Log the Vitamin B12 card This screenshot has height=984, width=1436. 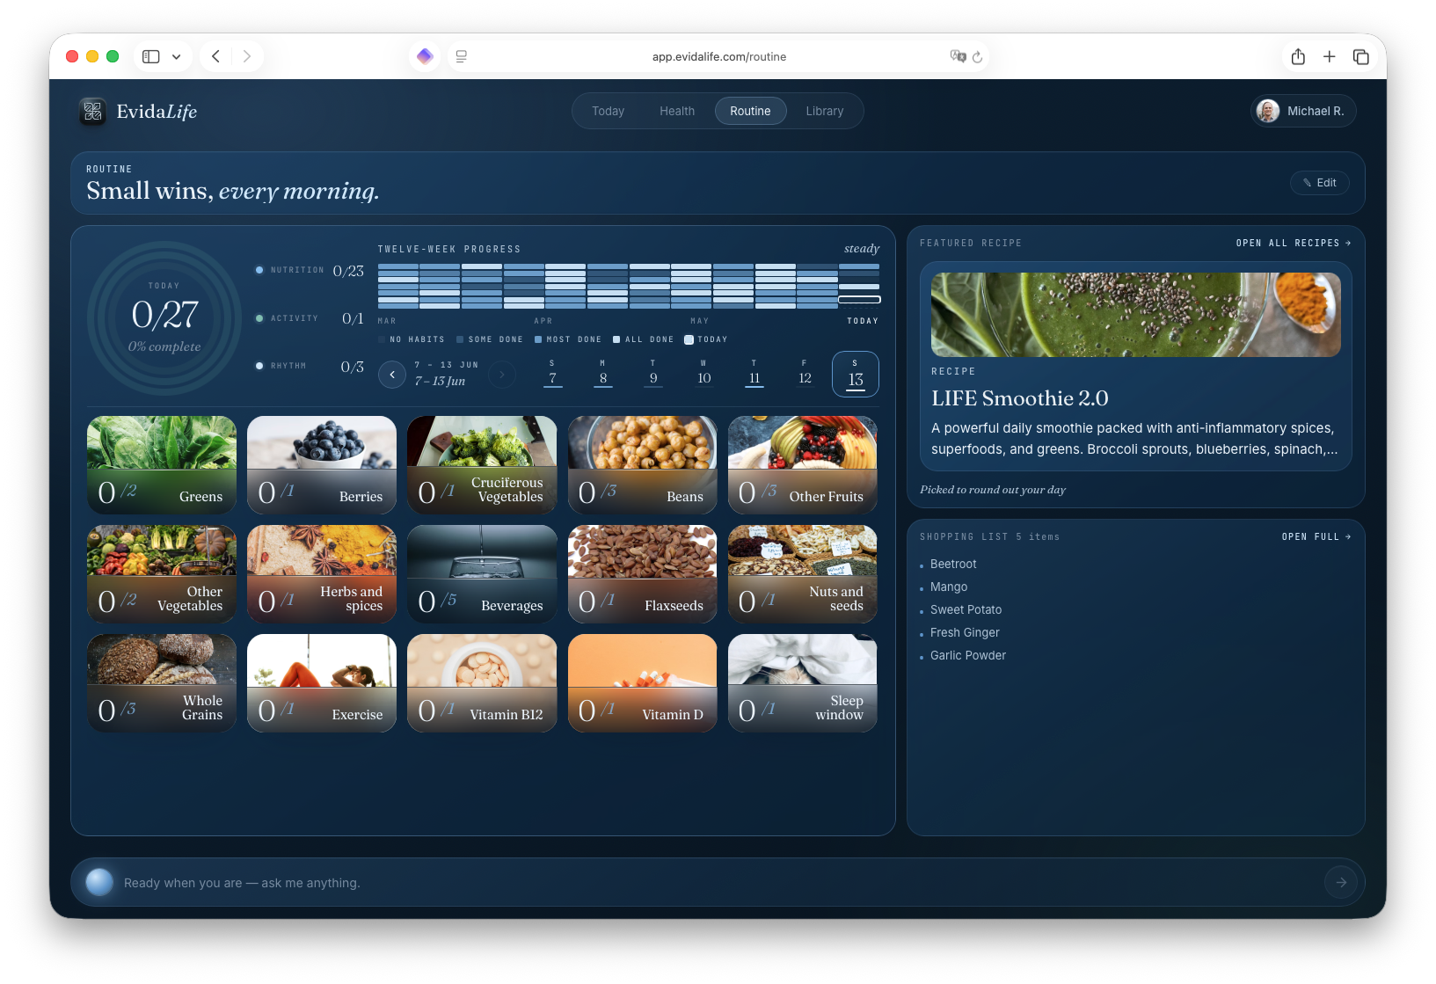click(x=482, y=683)
